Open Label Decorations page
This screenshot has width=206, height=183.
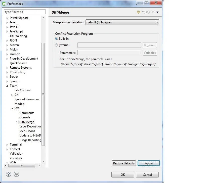click(x=30, y=126)
